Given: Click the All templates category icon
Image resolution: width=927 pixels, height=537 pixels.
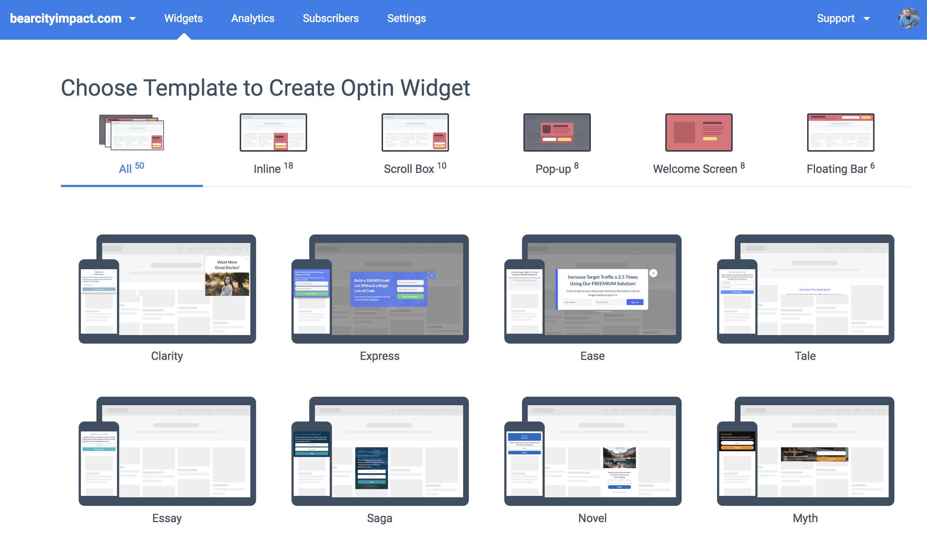Looking at the screenshot, I should tap(132, 132).
